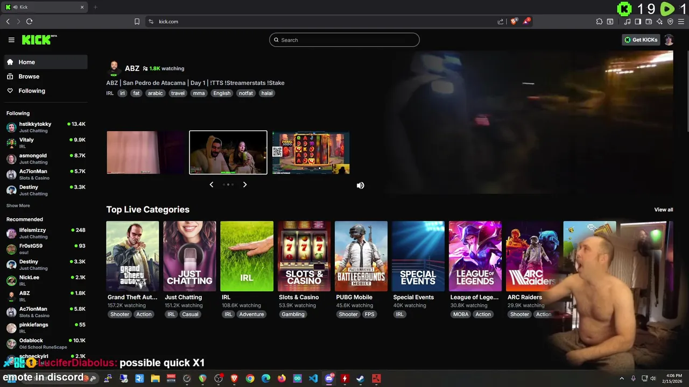The height and width of the screenshot is (387, 689).
Task: Mute the featured stream volume icon
Action: (x=361, y=185)
